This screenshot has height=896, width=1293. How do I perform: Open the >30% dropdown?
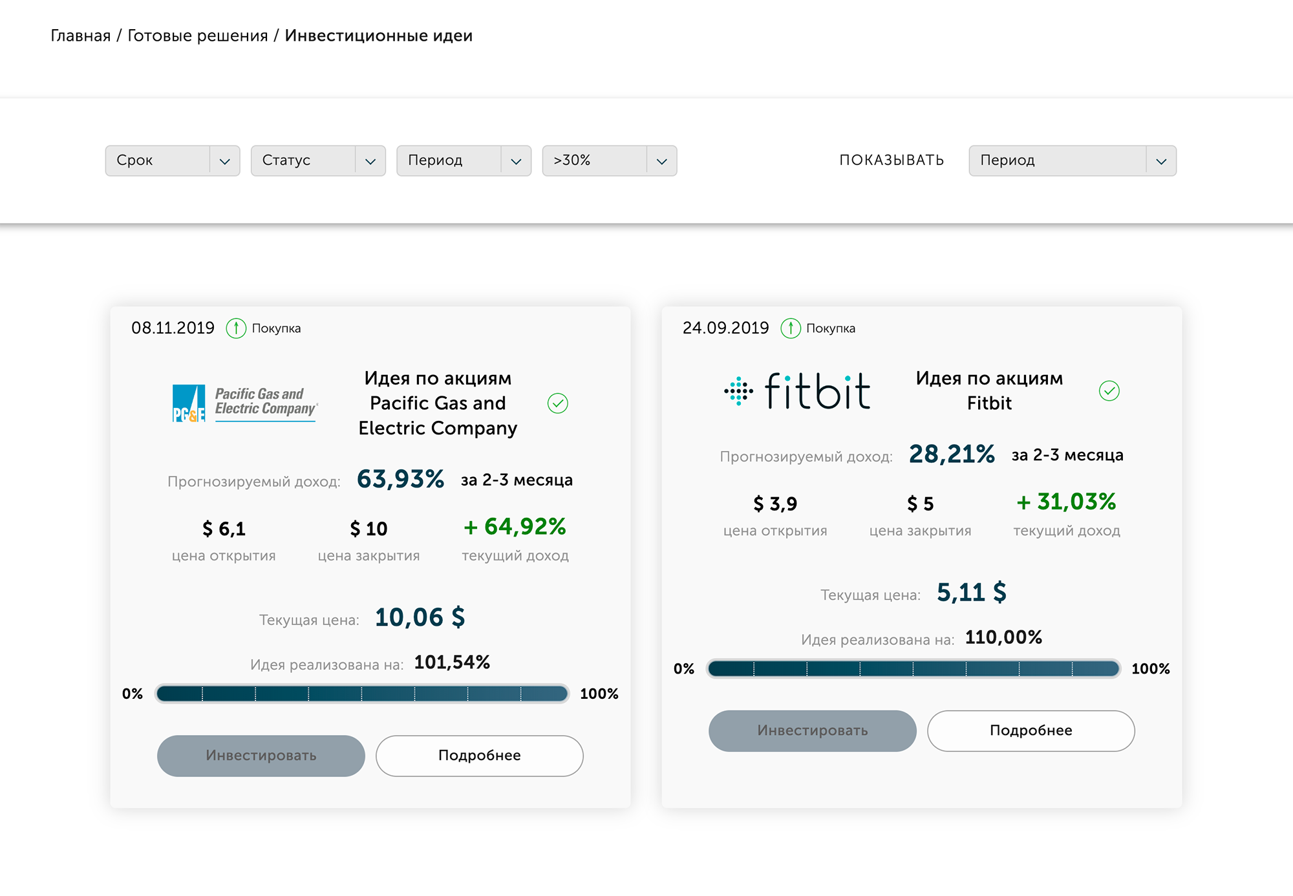click(610, 160)
